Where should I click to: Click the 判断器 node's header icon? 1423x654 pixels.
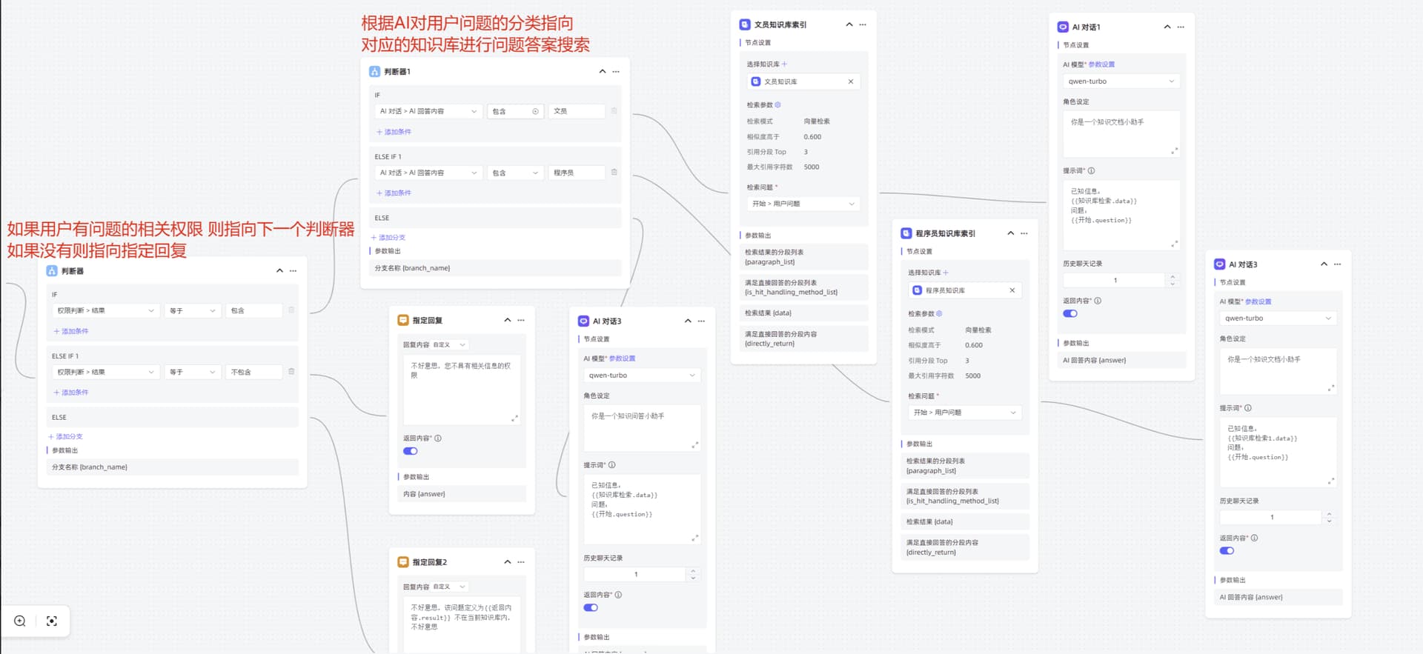[52, 271]
